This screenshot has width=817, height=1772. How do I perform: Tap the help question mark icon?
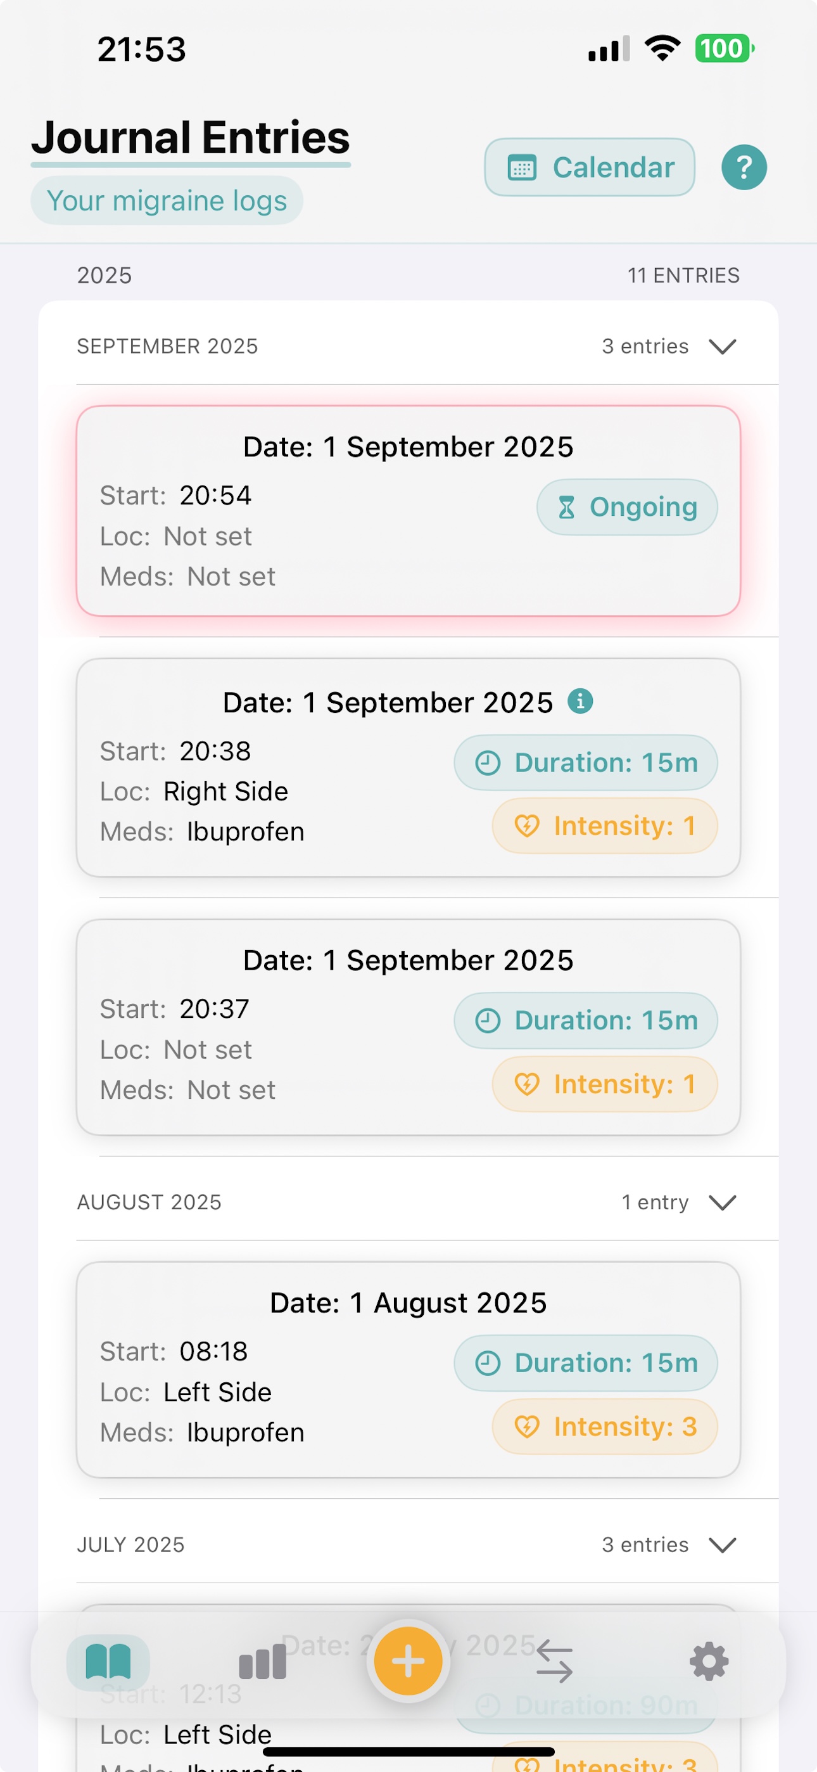(x=744, y=167)
